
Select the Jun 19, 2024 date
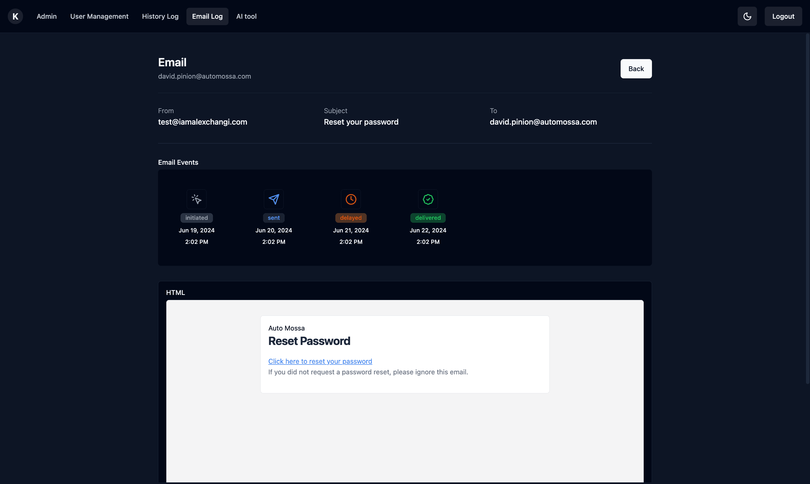pos(197,230)
